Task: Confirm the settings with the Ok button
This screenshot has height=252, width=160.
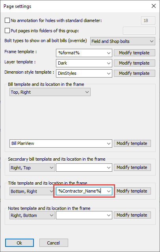Action: pyautogui.click(x=19, y=243)
